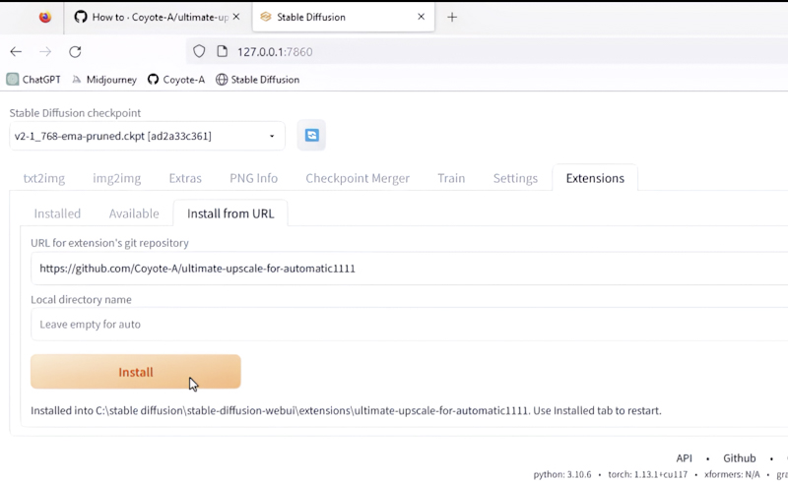Go forward to next page

[x=45, y=52]
